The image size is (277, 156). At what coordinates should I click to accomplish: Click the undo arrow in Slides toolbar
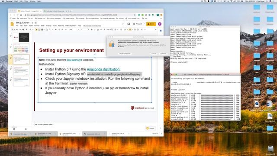pos(17,29)
